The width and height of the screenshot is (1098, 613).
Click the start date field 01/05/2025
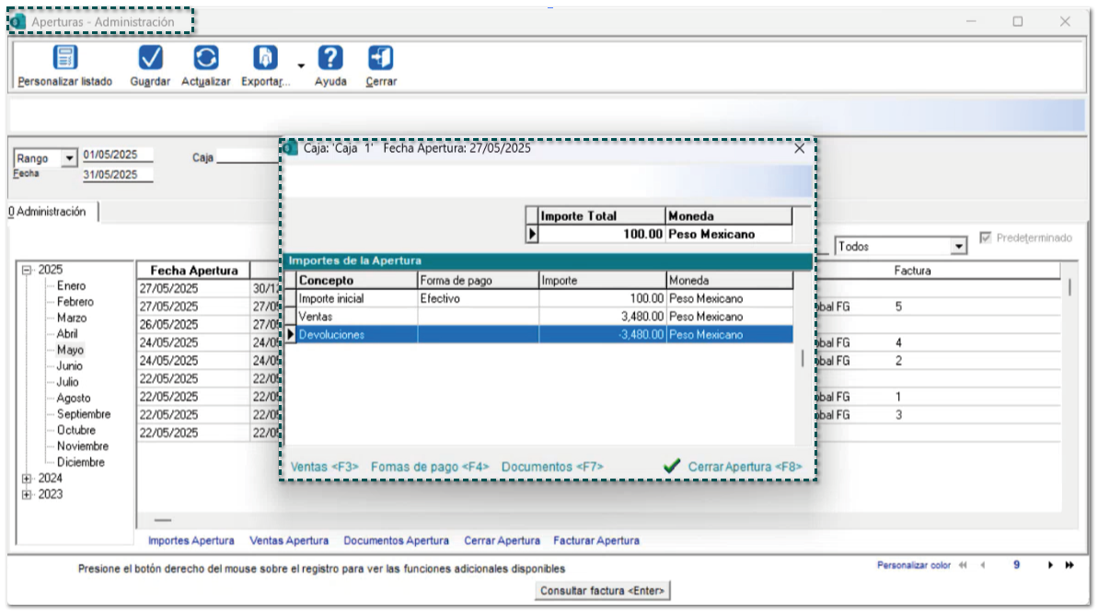[x=110, y=155]
